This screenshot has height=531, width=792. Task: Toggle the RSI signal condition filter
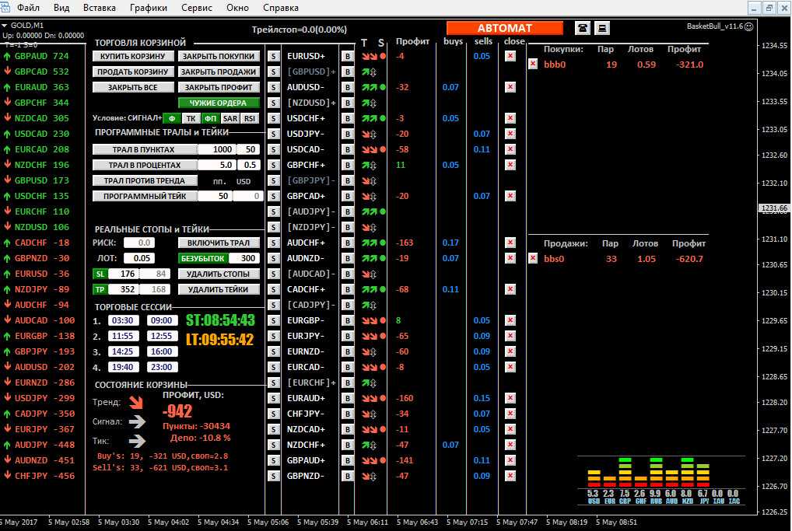(x=249, y=118)
